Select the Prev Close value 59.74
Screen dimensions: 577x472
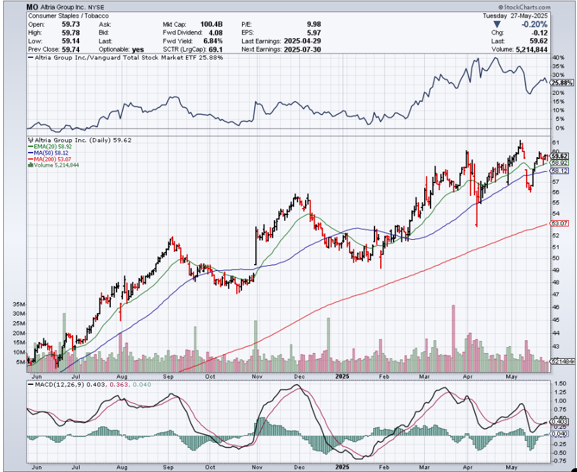(72, 50)
